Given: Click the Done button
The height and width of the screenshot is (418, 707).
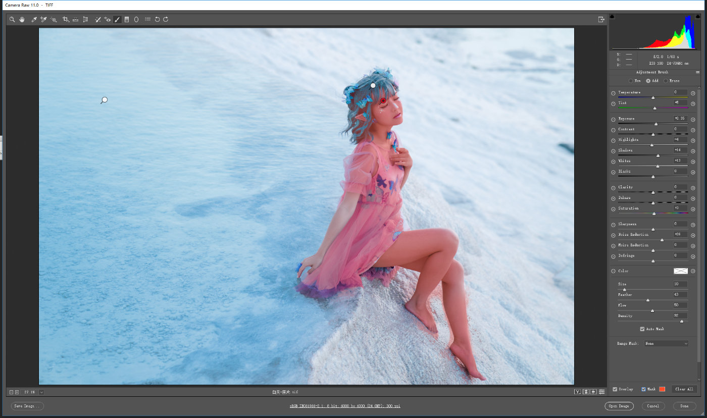Looking at the screenshot, I should (684, 406).
